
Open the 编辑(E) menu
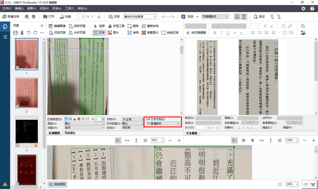tap(19, 8)
